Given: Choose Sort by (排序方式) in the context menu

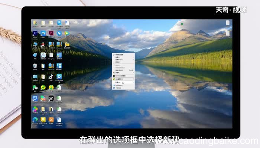Looking at the screenshot, I should tap(123, 60).
